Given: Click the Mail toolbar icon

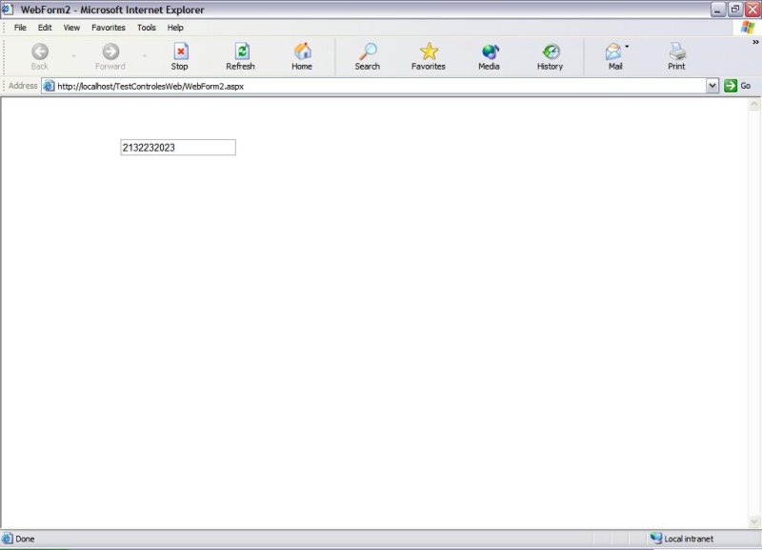Looking at the screenshot, I should coord(614,56).
